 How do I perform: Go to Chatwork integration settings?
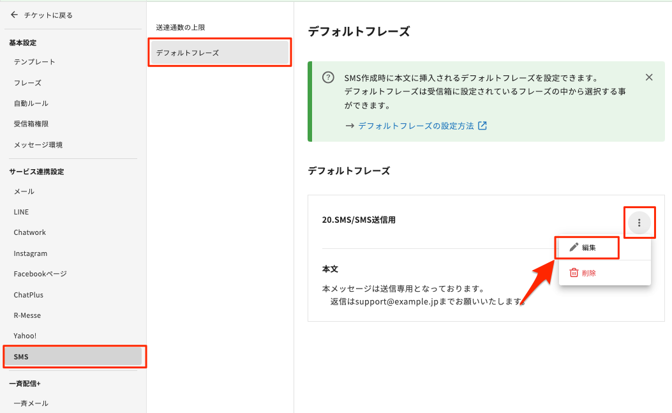click(x=30, y=232)
